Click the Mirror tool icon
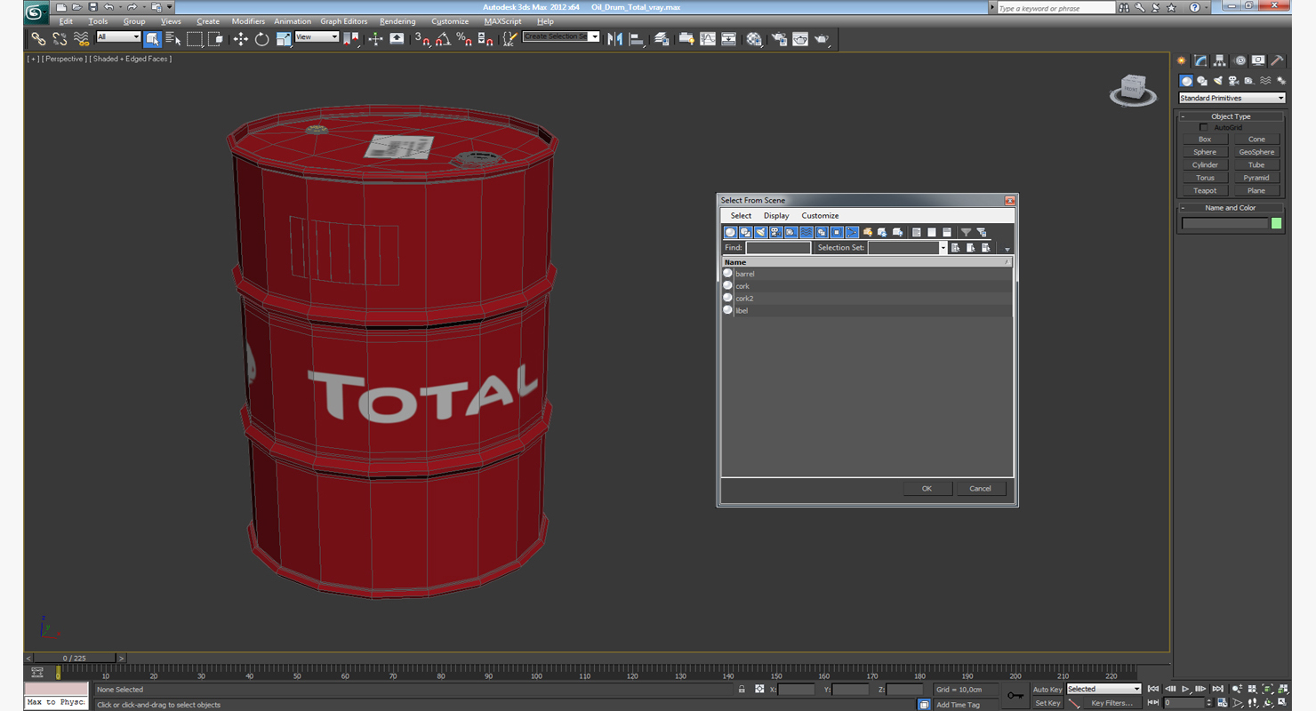The image size is (1316, 711). point(614,39)
